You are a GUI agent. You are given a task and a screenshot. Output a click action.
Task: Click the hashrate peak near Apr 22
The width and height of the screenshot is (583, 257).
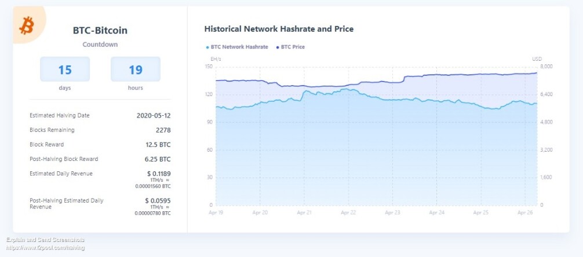click(347, 89)
